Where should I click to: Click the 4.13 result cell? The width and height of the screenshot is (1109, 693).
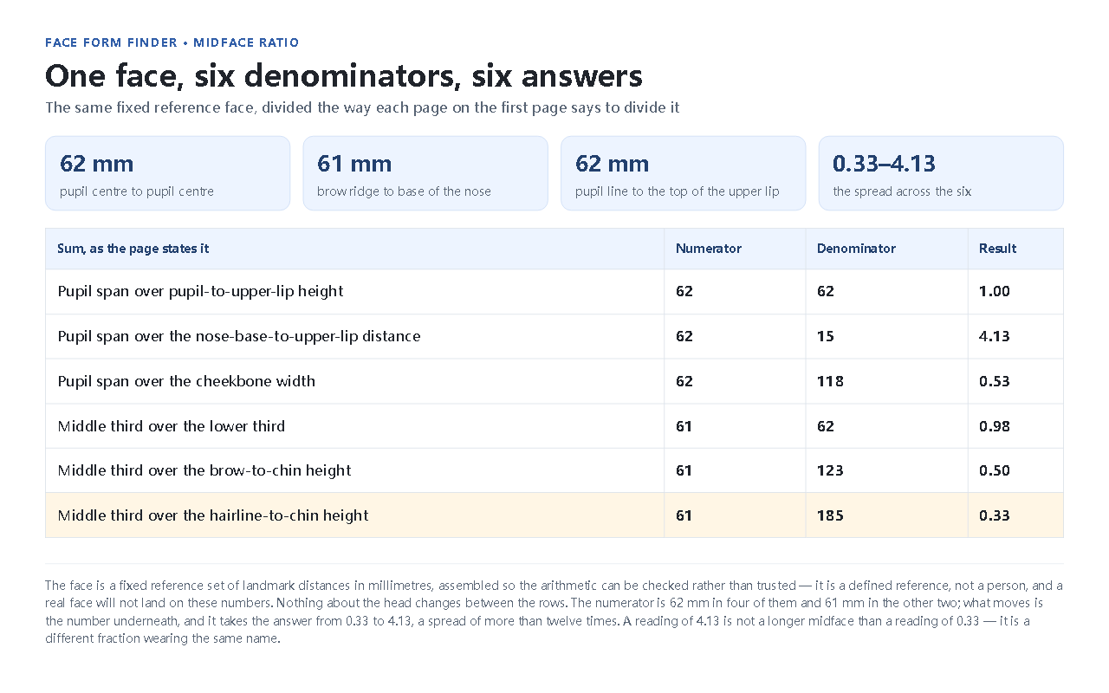click(1015, 337)
